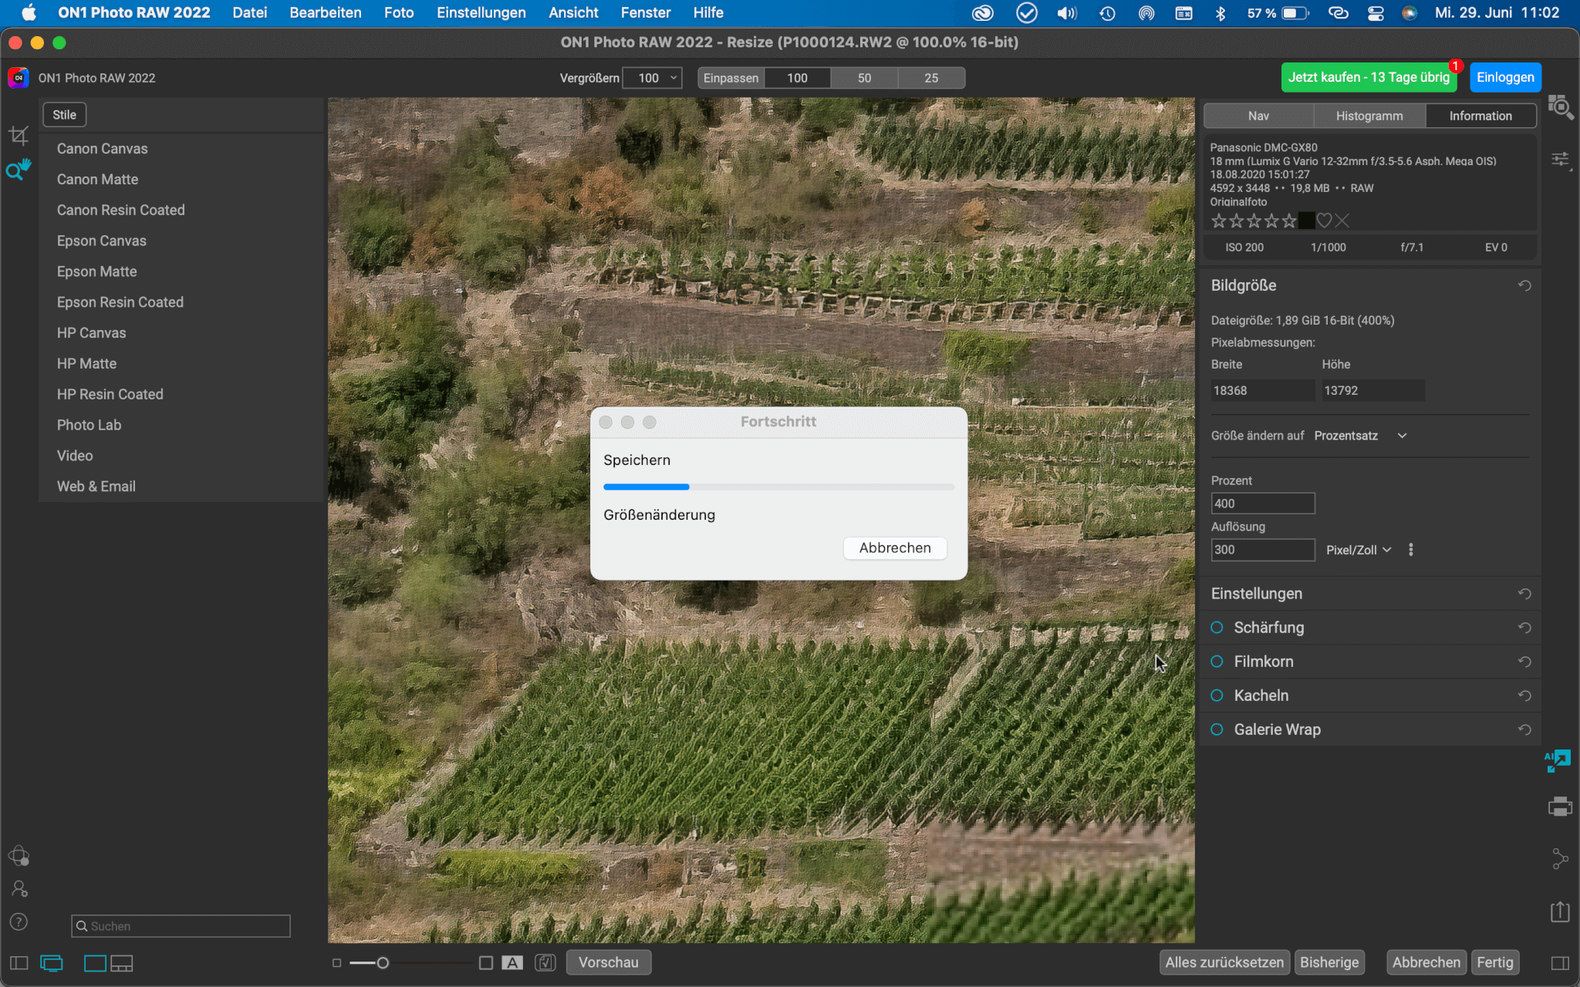This screenshot has height=987, width=1580.
Task: Click the Print icon in right sidebar
Action: click(1559, 807)
